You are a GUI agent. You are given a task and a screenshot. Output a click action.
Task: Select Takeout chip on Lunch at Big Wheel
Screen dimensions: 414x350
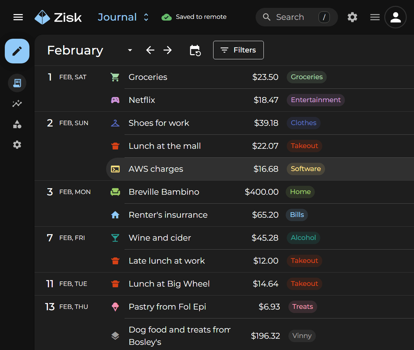[x=304, y=284]
